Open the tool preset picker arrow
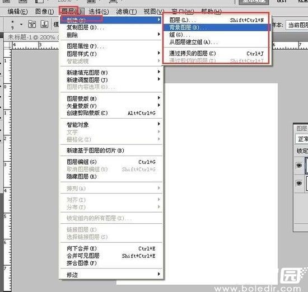 point(21,25)
